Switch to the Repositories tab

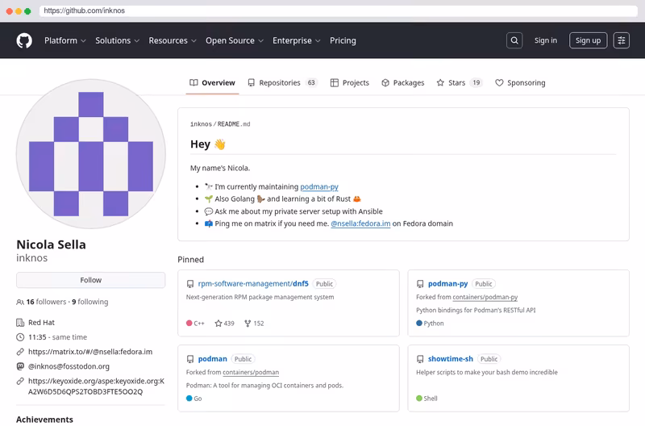pyautogui.click(x=283, y=83)
